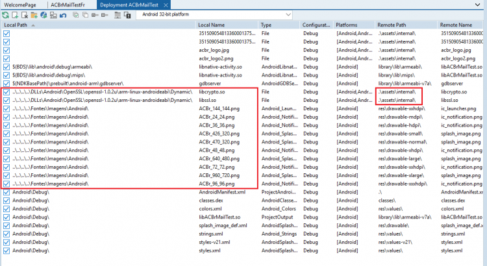487x266 pixels.
Task: Click the Delete Selected Files icon
Action: click(x=25, y=15)
